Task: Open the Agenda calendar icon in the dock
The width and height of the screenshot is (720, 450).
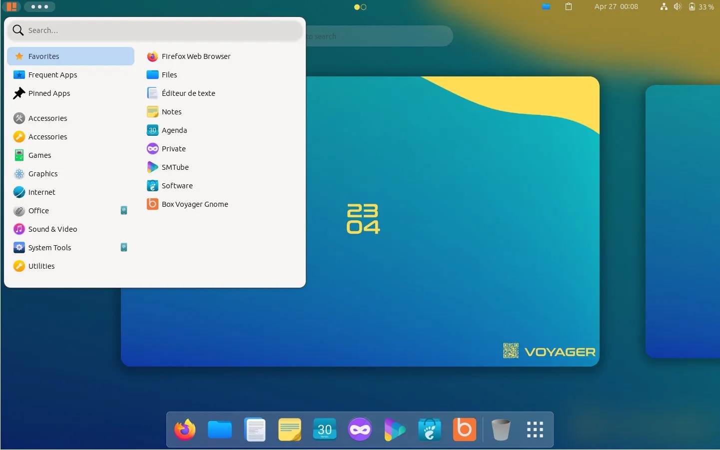Action: [x=324, y=429]
